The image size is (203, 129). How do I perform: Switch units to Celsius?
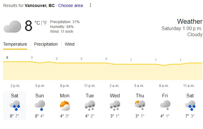(x=37, y=23)
